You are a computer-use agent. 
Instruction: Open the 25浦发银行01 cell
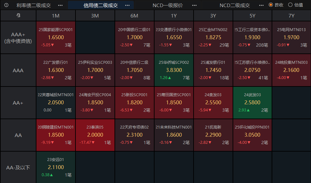coord(213,70)
